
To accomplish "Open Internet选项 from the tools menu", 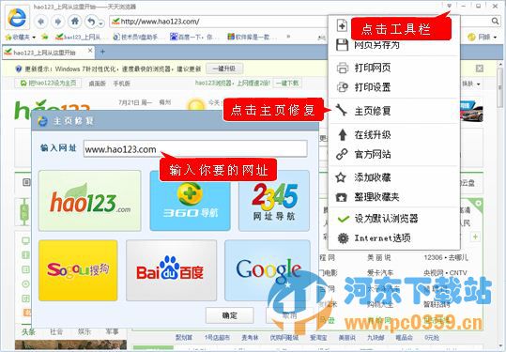I will pyautogui.click(x=393, y=238).
